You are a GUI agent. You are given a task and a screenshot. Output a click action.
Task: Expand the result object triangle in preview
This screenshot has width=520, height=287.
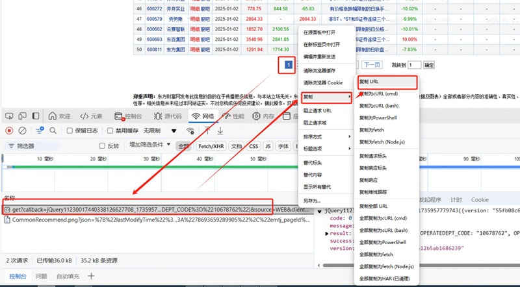coord(327,234)
